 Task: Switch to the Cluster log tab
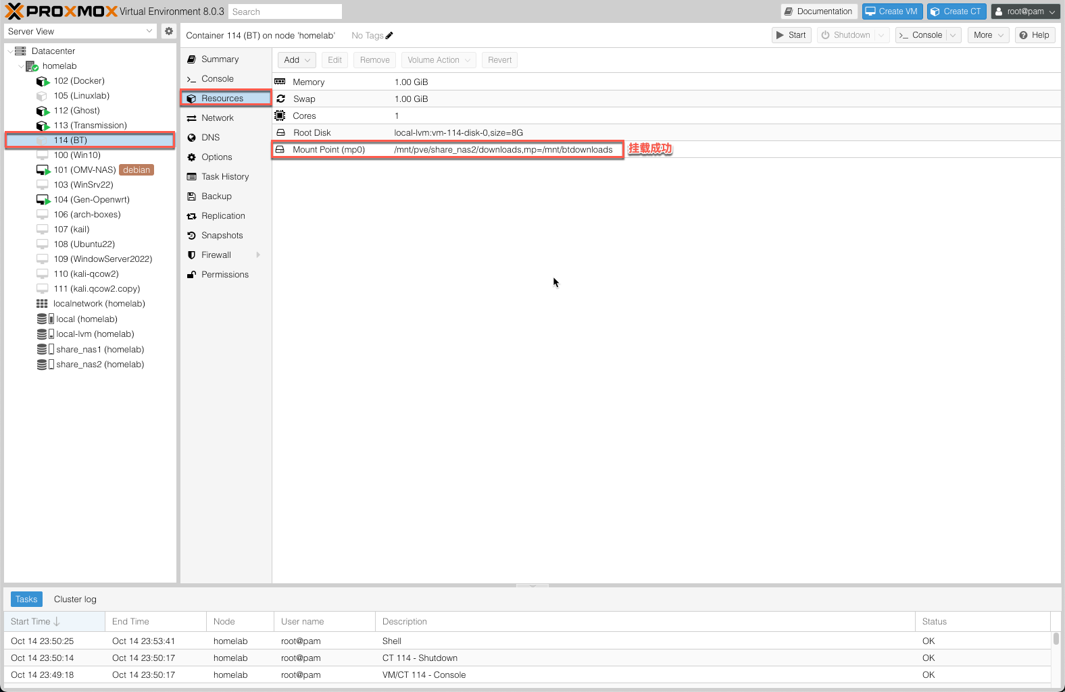pos(75,600)
